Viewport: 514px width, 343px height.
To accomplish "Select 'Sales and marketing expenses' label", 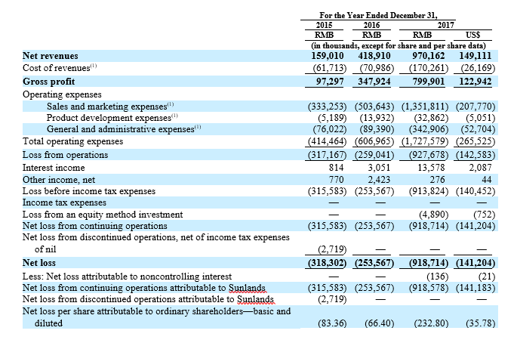I will [110, 107].
